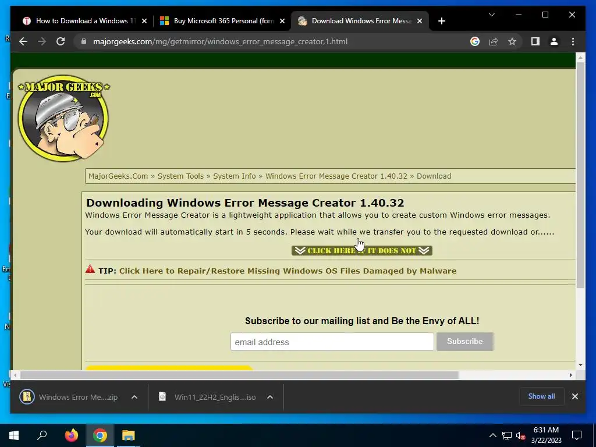Image resolution: width=596 pixels, height=447 pixels.
Task: Open the Win11_22H2_Englis....iso download
Action: pyautogui.click(x=215, y=397)
